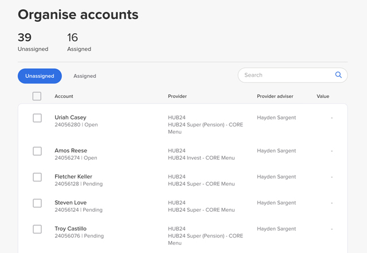Select the Unassigned tab
367x253 pixels.
[40, 76]
